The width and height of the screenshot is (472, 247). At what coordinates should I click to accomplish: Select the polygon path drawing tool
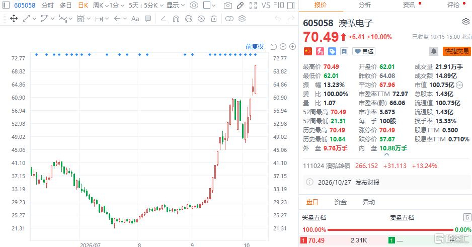[45, 19]
